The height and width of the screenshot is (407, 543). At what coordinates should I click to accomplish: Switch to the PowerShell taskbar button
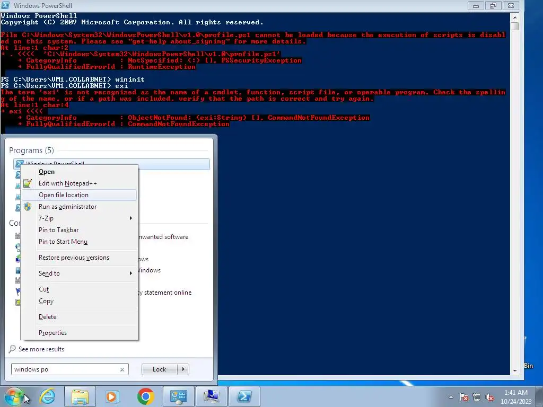pos(244,396)
